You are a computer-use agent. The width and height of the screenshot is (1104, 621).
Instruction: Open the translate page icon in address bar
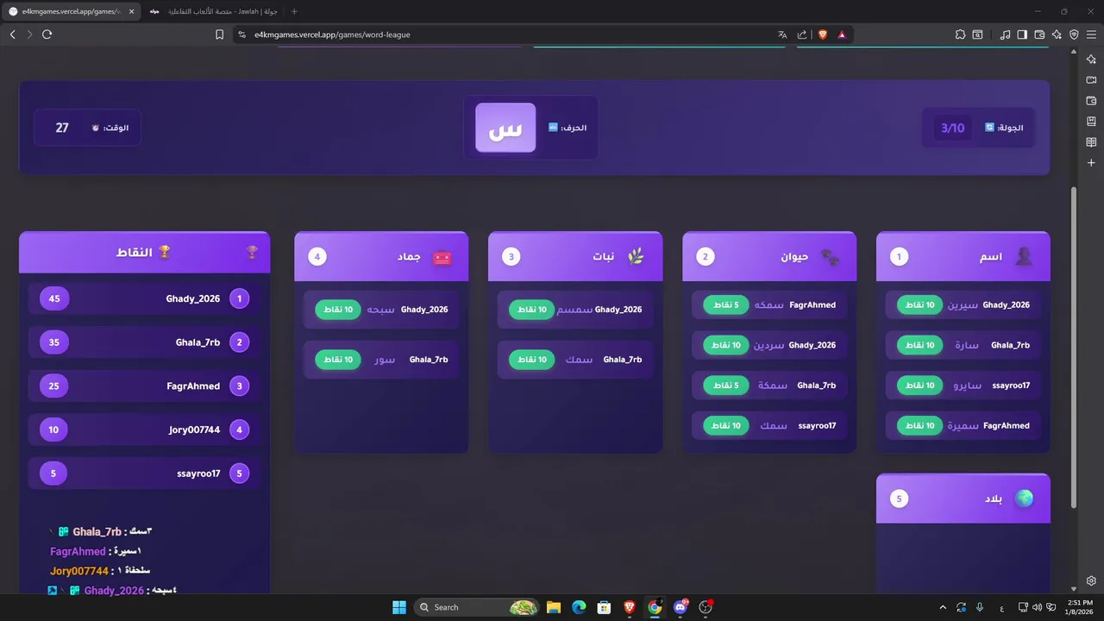[782, 34]
